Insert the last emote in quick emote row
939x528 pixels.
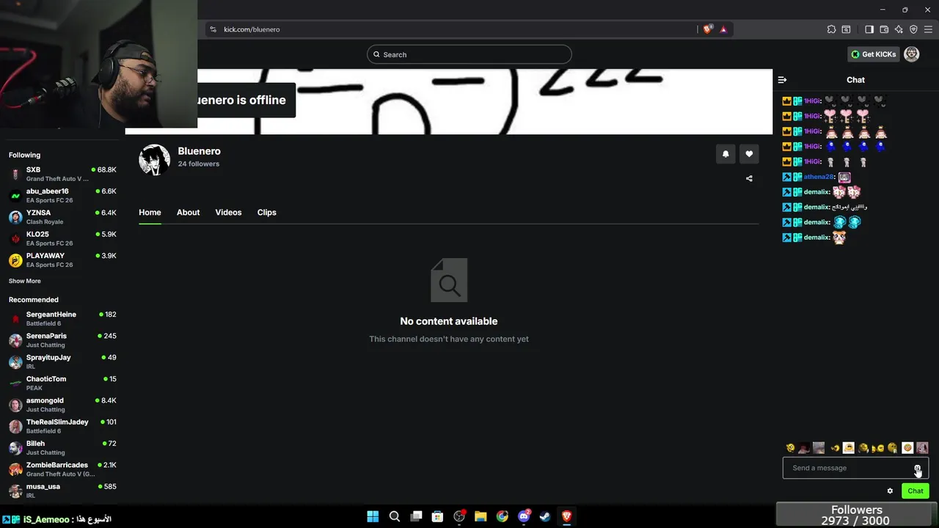point(922,448)
